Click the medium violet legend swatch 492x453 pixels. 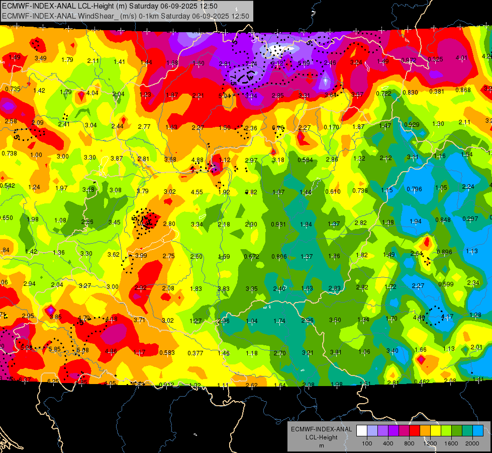(x=383, y=431)
